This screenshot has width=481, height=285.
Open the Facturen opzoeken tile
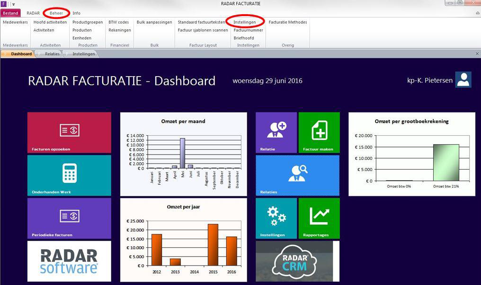pyautogui.click(x=69, y=132)
